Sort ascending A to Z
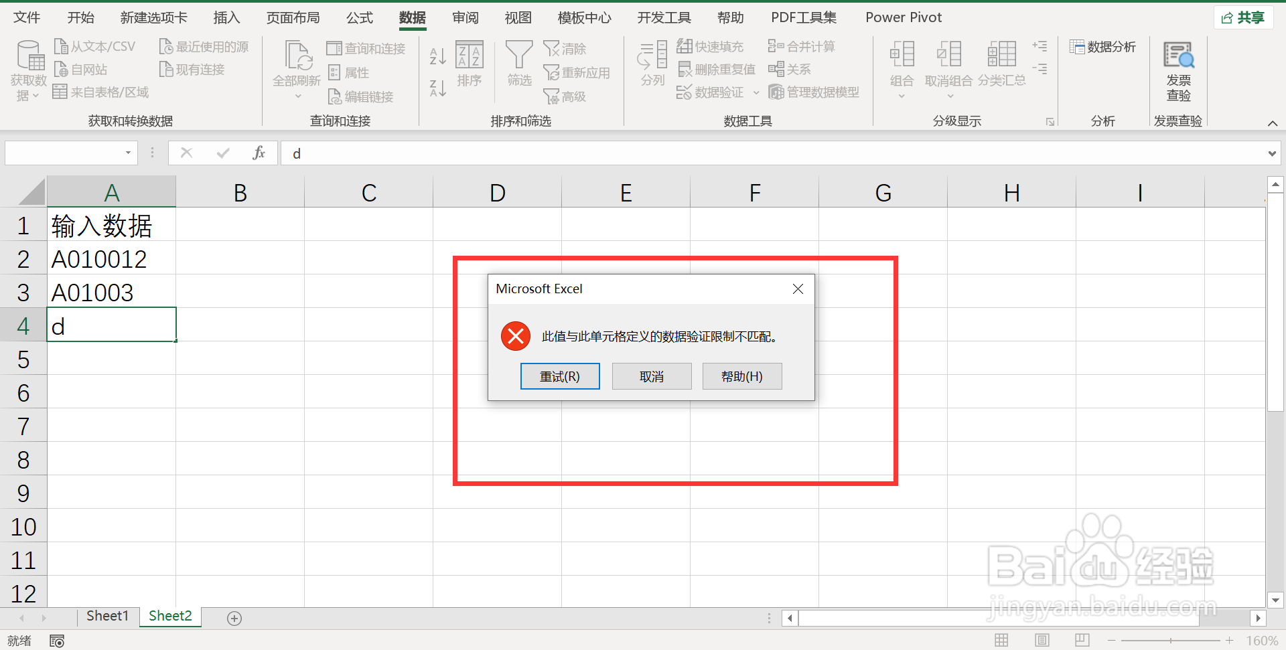The height and width of the screenshot is (650, 1286). 438,56
